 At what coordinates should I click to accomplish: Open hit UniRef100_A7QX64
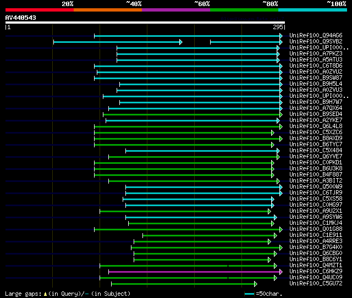316,108
